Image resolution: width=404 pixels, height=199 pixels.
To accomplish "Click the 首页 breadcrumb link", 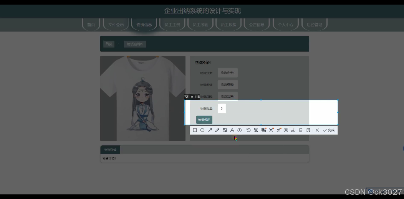I will pos(109,44).
